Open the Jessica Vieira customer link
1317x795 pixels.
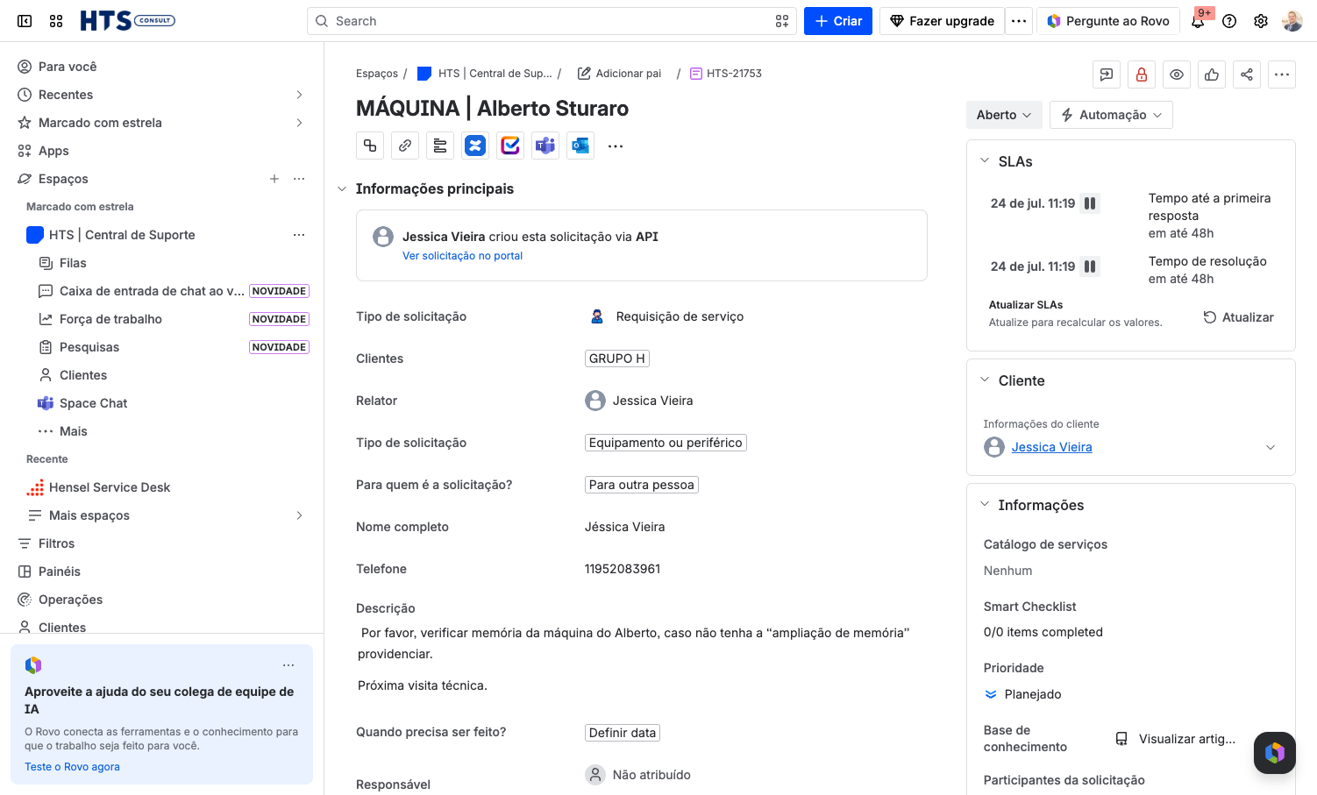pyautogui.click(x=1051, y=447)
